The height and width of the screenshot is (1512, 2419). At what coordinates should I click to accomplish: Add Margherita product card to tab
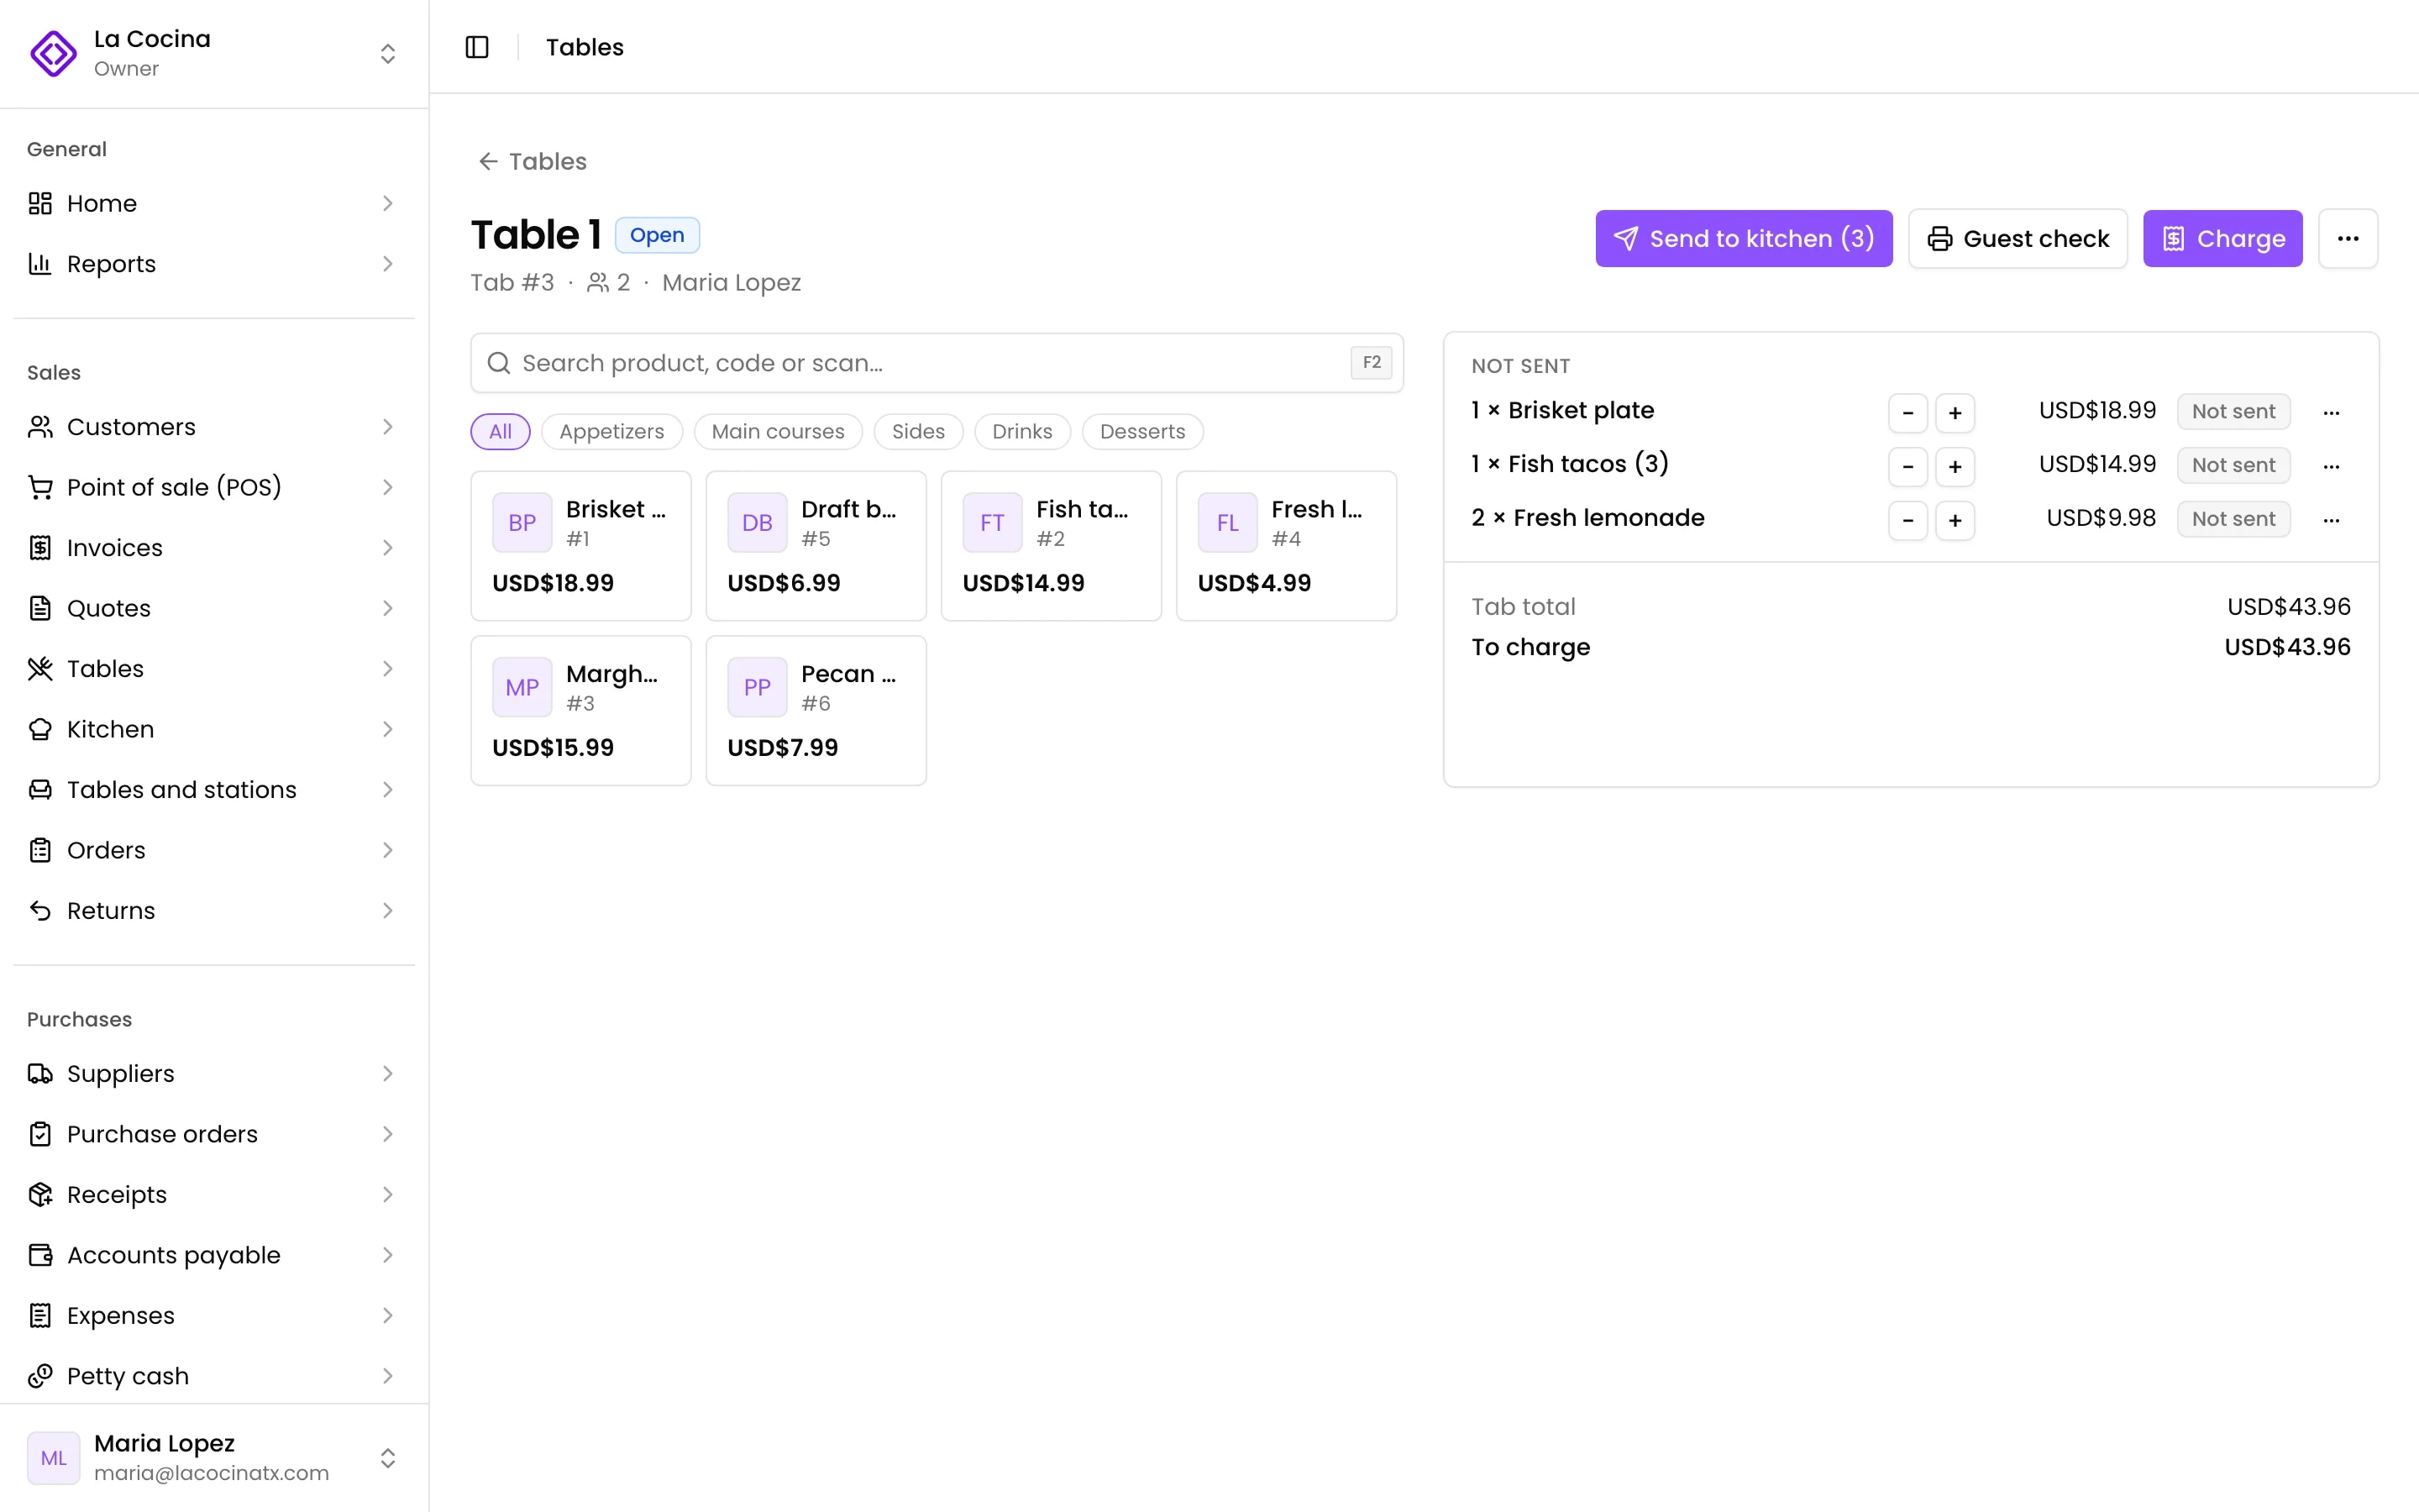tap(580, 710)
